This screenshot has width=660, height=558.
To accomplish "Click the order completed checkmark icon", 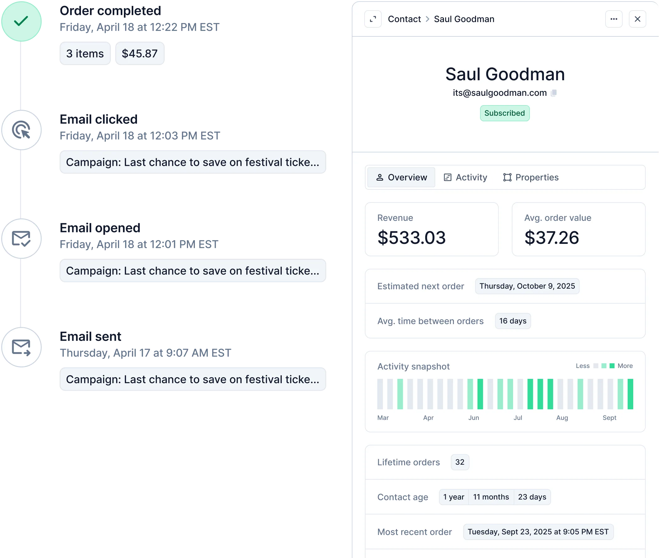I will [x=21, y=21].
